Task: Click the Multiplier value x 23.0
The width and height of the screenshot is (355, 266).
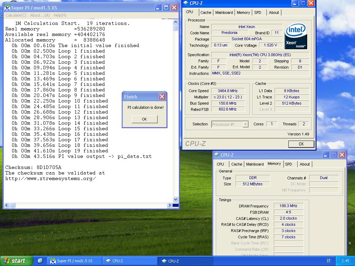Action: pyautogui.click(x=228, y=97)
